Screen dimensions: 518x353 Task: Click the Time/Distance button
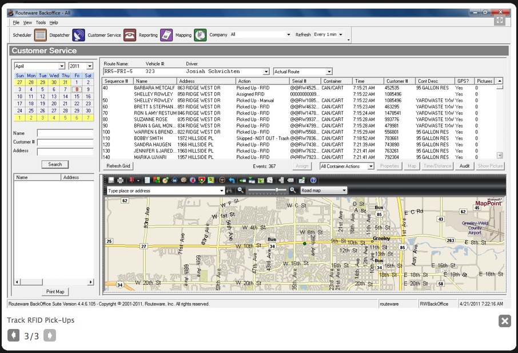pos(437,166)
